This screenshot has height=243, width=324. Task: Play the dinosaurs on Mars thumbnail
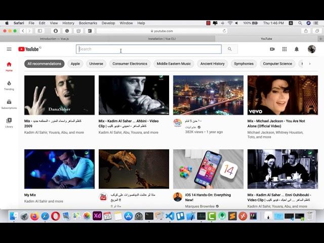(x=134, y=169)
